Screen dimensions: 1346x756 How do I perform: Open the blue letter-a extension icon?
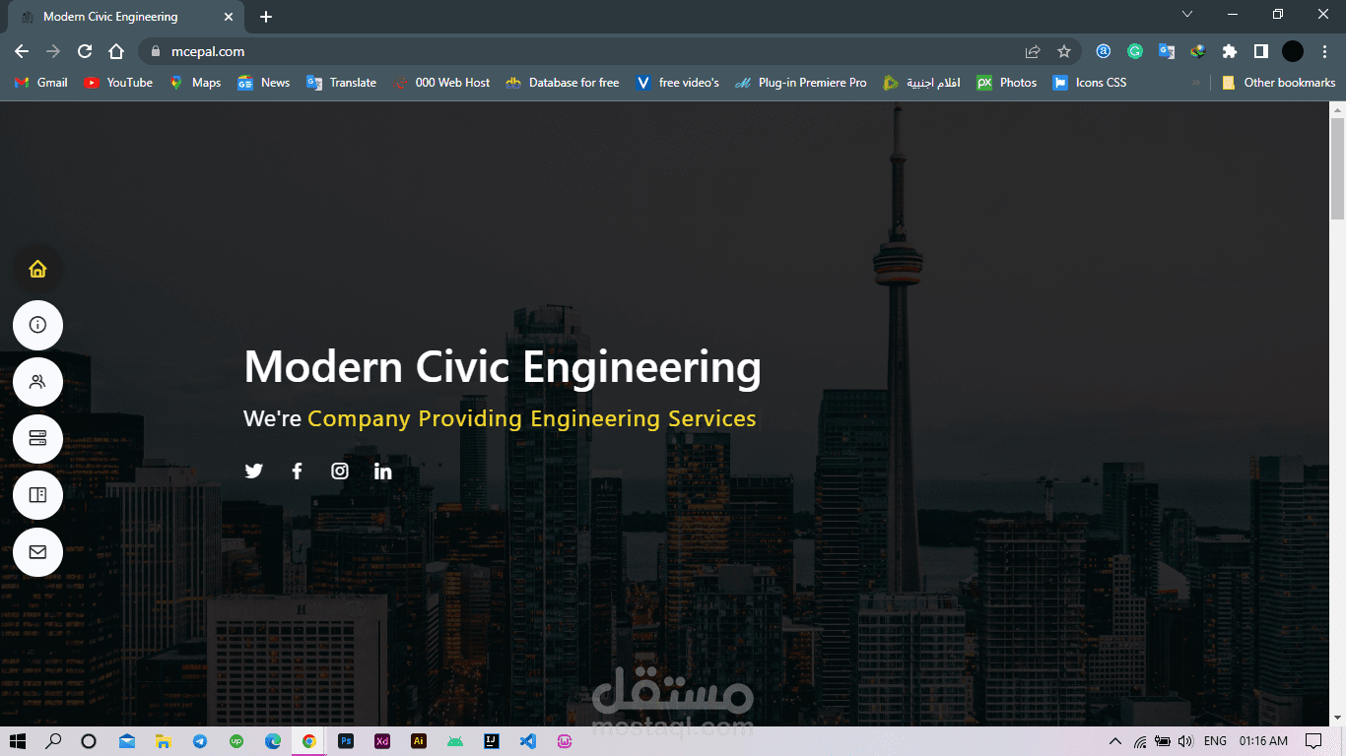[1104, 51]
